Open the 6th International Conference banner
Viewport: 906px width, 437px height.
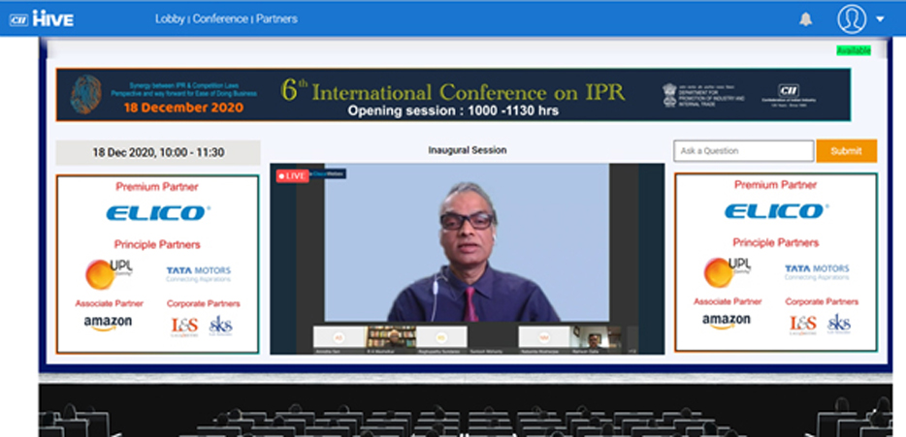(x=453, y=95)
